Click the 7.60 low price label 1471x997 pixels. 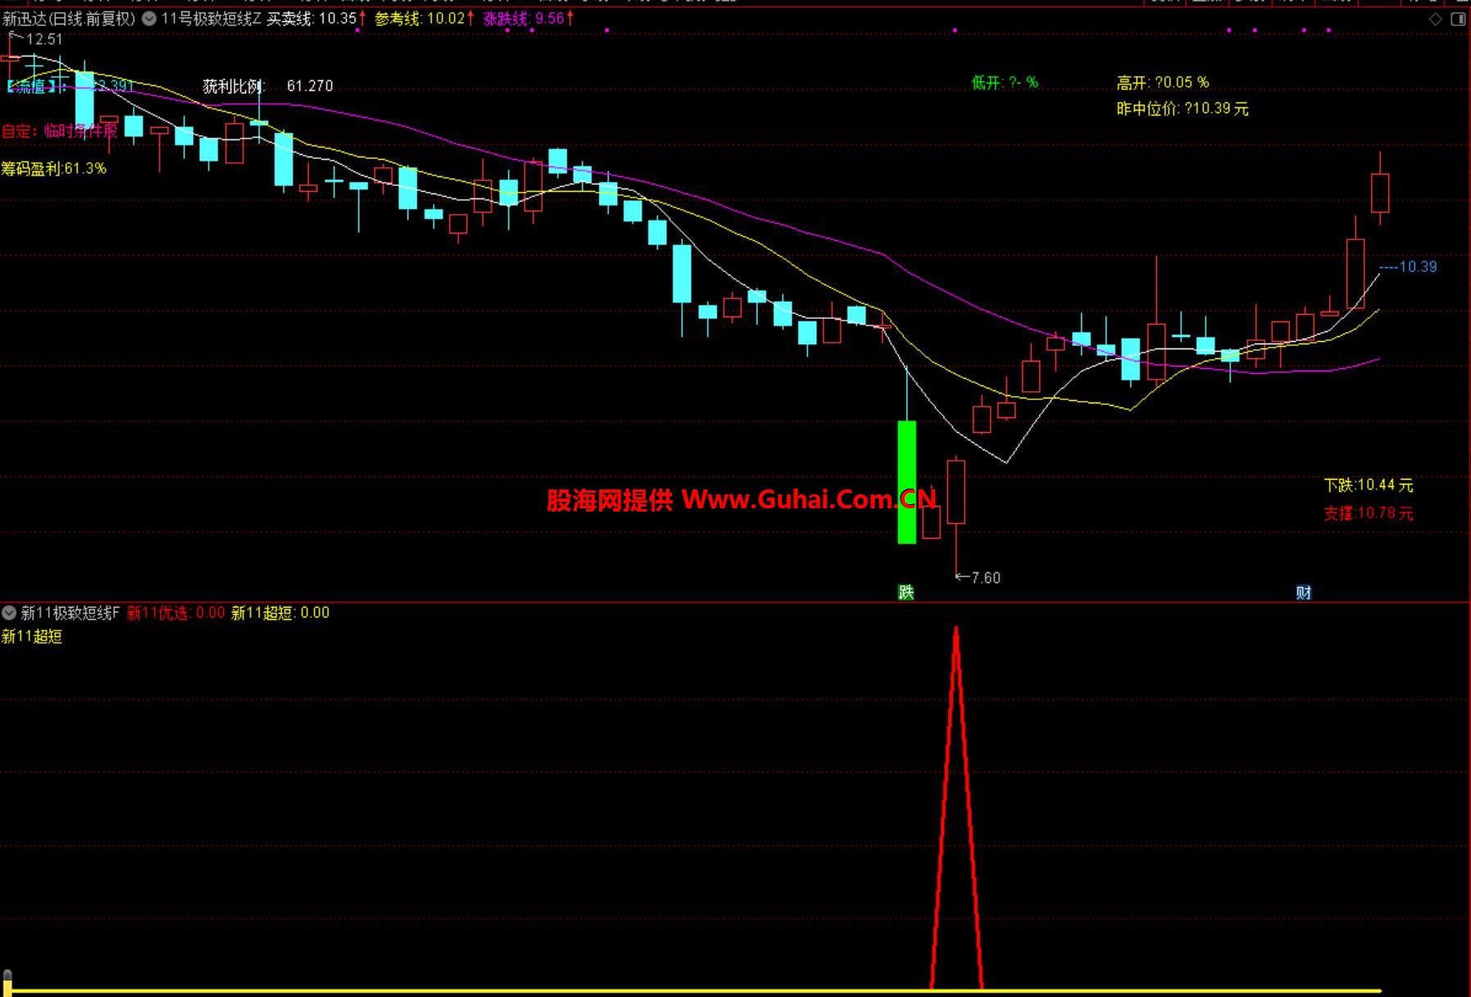(986, 577)
